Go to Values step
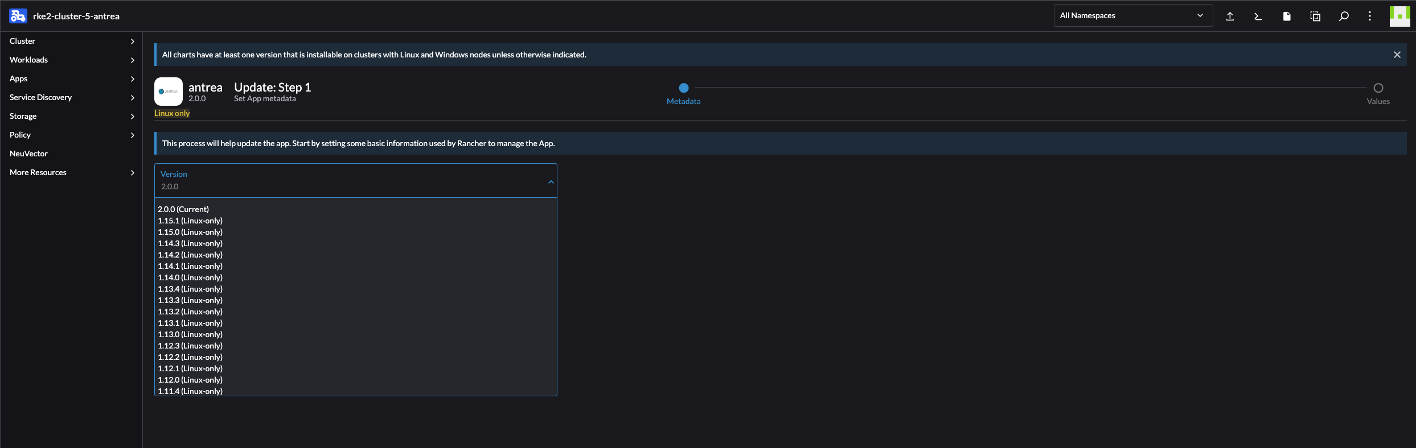1416x448 pixels. click(x=1378, y=94)
